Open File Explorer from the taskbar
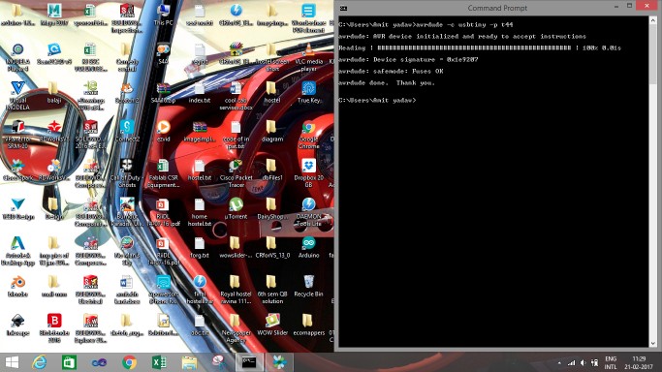This screenshot has height=372, width=662. (189, 362)
